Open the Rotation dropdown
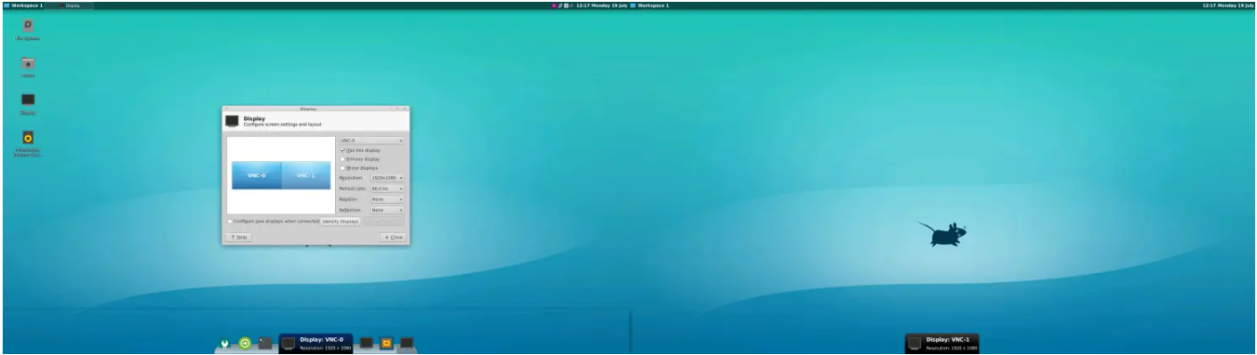 [388, 199]
